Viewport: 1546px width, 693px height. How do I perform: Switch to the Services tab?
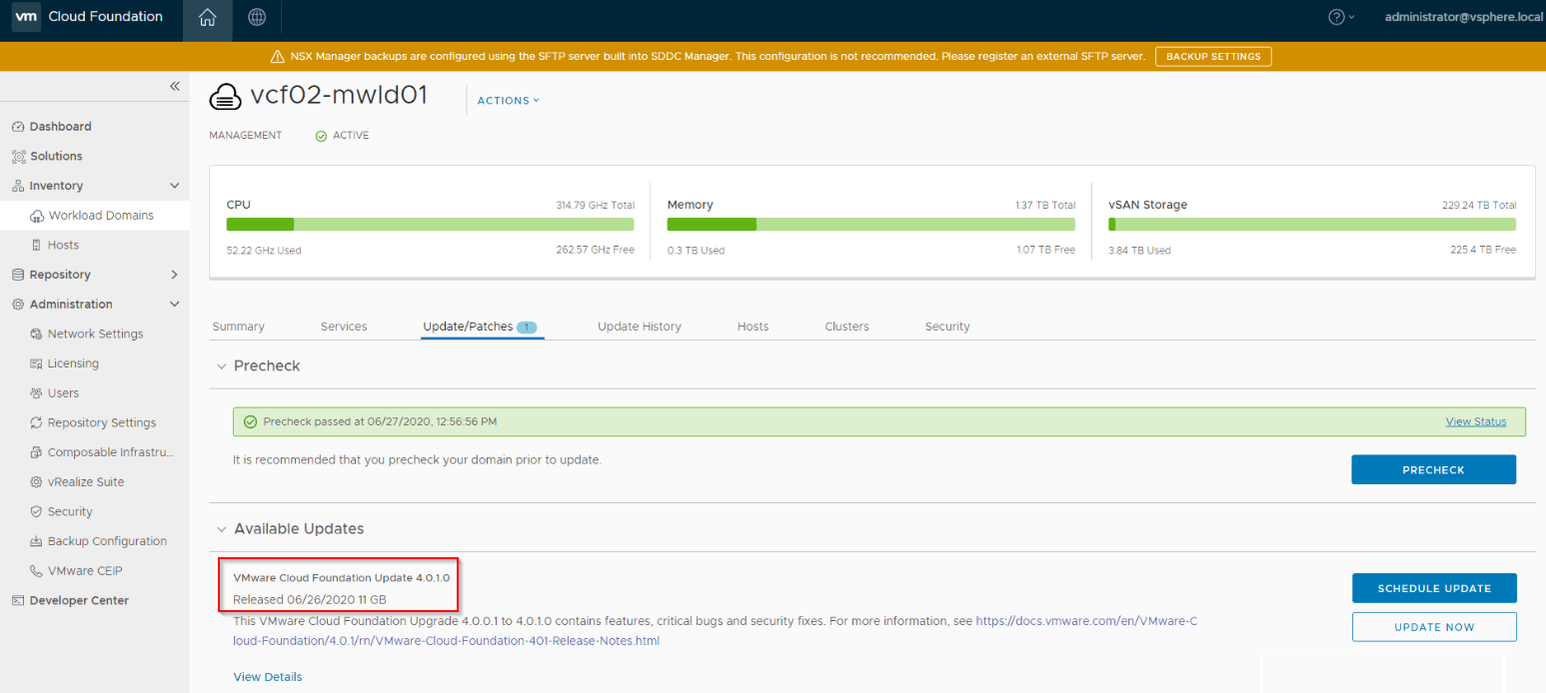(x=344, y=327)
